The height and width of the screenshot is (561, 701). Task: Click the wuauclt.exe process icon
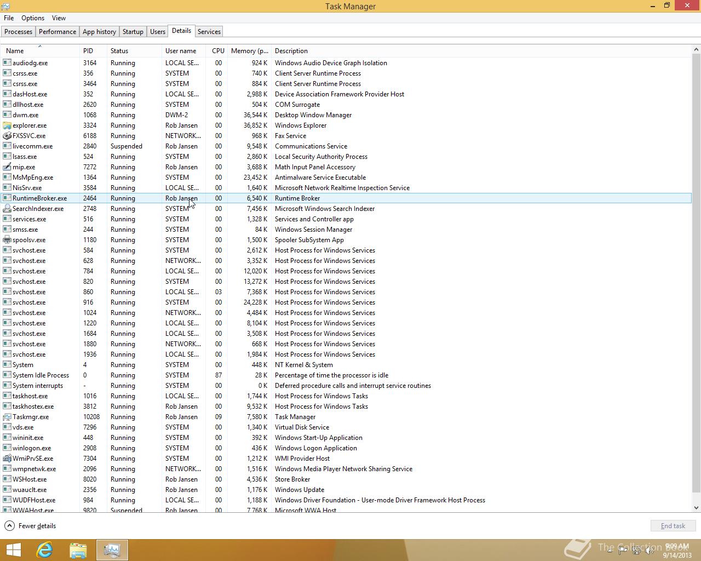[x=7, y=490]
